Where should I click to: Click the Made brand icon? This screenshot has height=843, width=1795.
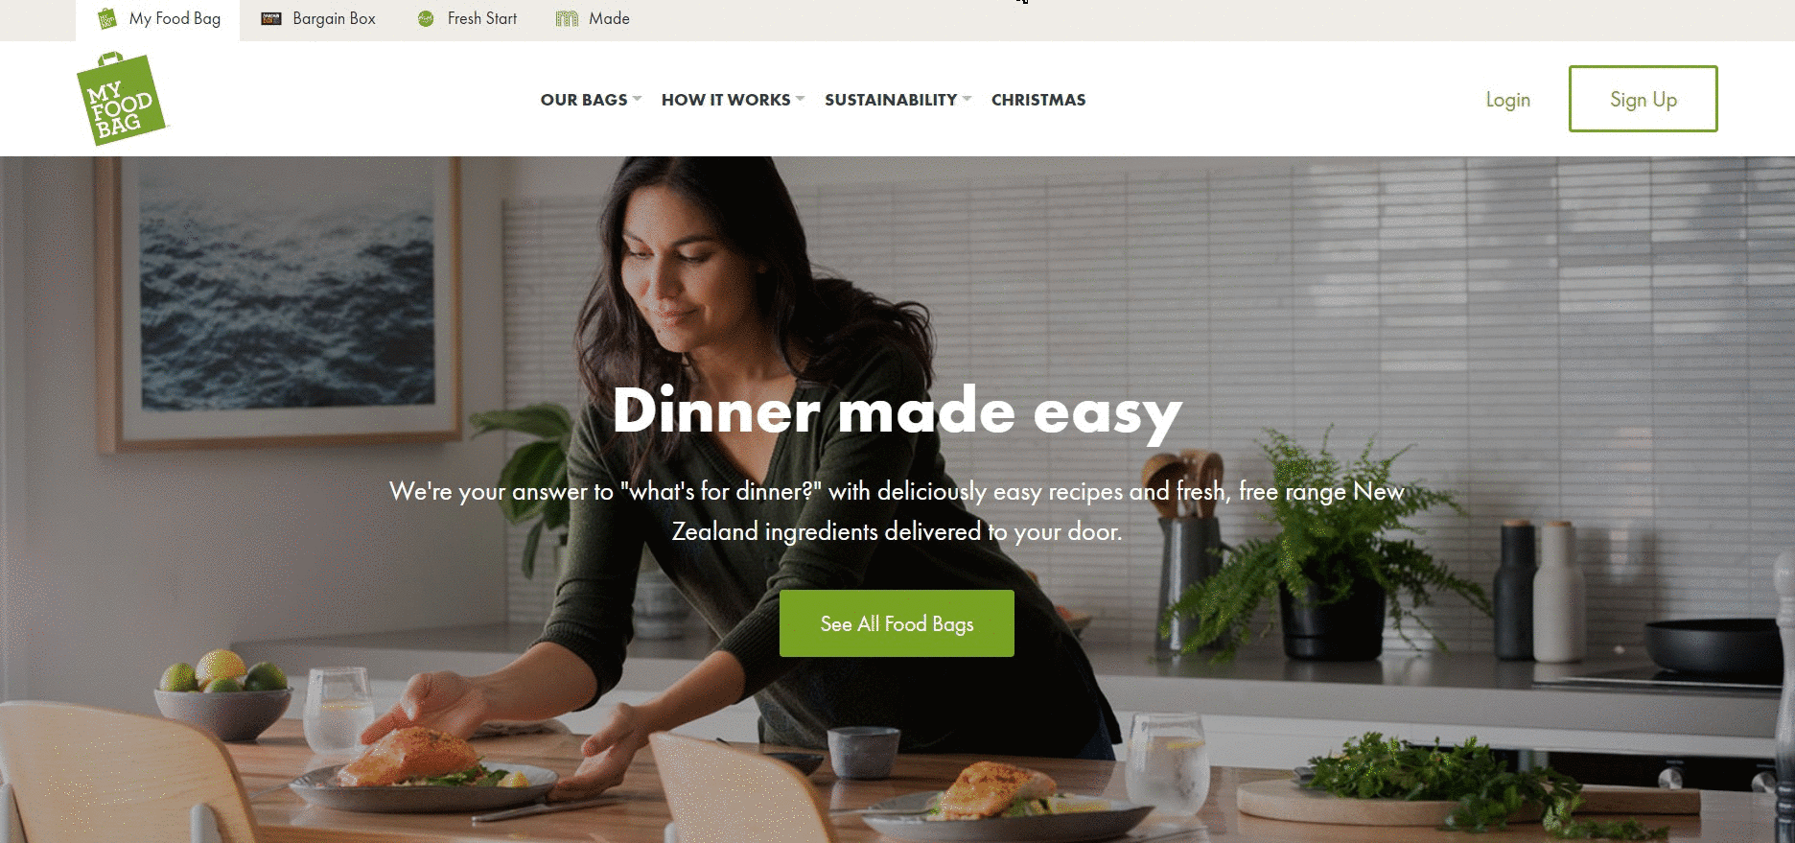click(567, 18)
